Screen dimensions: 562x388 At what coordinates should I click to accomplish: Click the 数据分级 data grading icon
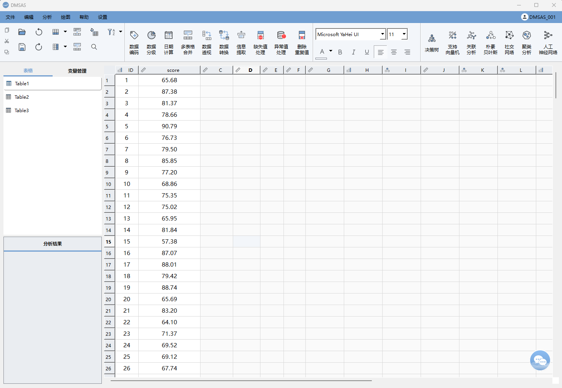151,42
